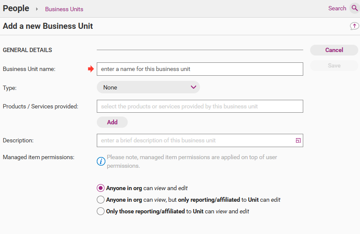Select "Anyone in org can view" restricted edit option
Viewport: 360px width, 234px height.
point(101,200)
